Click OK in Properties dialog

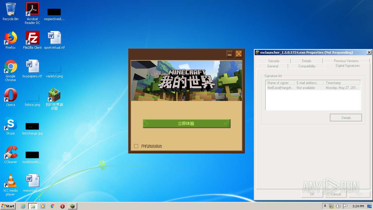click(x=312, y=194)
